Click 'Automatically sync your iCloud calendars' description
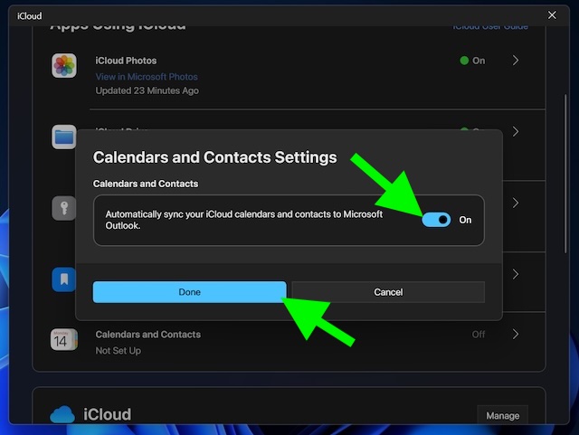Image resolution: width=579 pixels, height=435 pixels. click(x=243, y=220)
